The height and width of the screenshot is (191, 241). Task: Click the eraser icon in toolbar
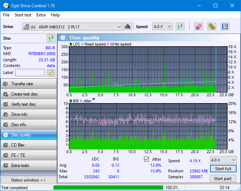(x=198, y=27)
